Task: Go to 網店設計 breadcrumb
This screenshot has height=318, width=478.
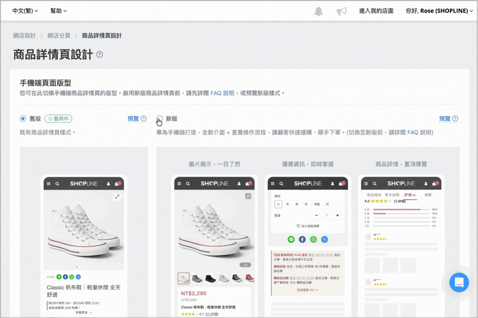Action: [24, 36]
